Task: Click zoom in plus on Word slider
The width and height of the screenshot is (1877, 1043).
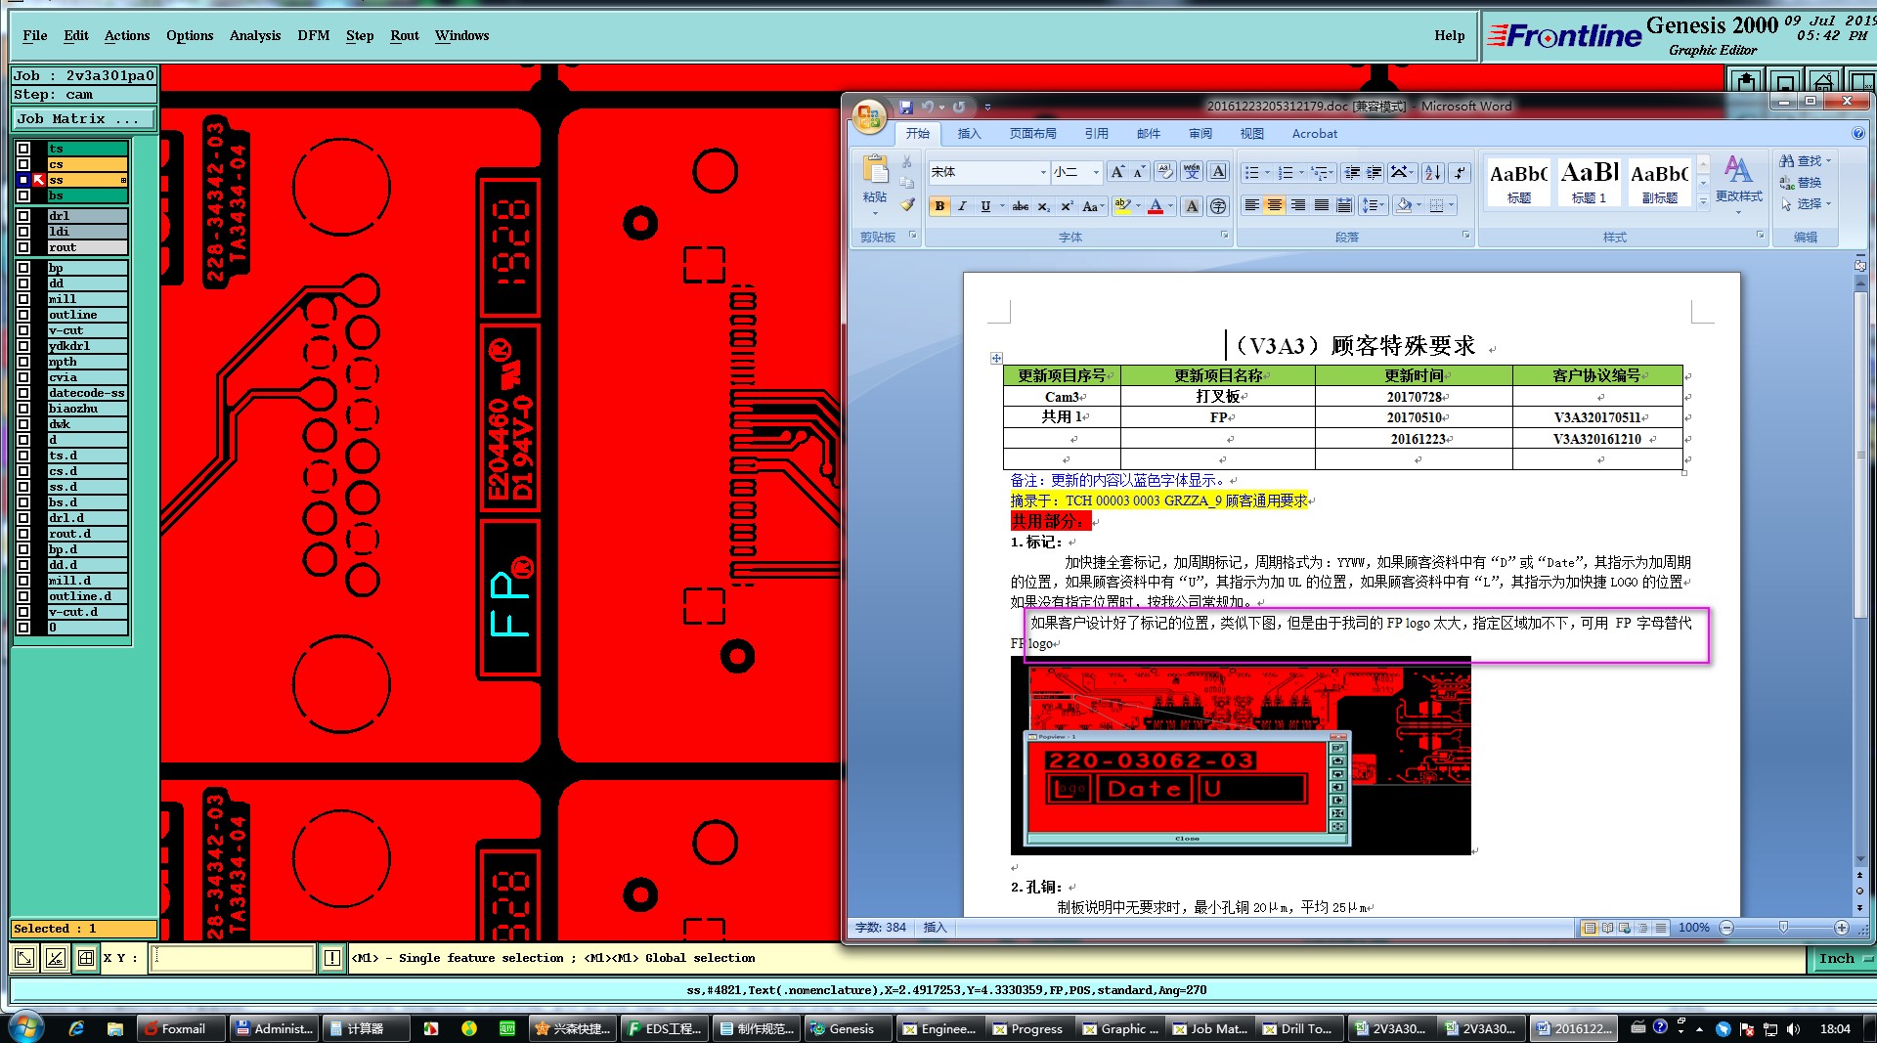Action: (1842, 928)
